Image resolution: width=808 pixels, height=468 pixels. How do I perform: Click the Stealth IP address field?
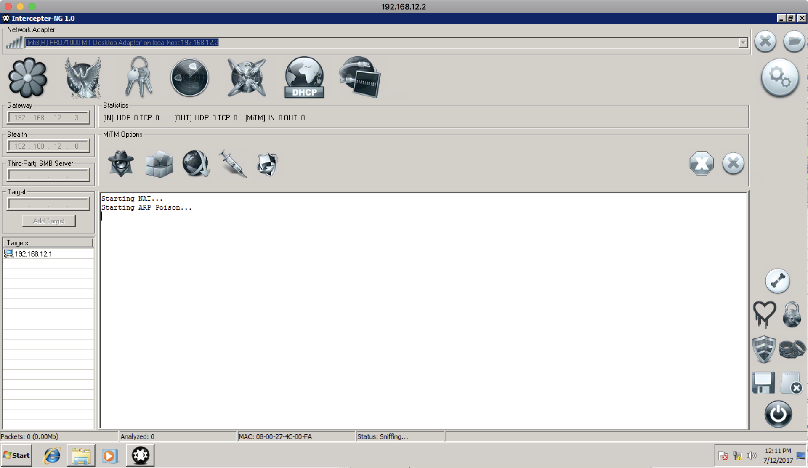48,146
